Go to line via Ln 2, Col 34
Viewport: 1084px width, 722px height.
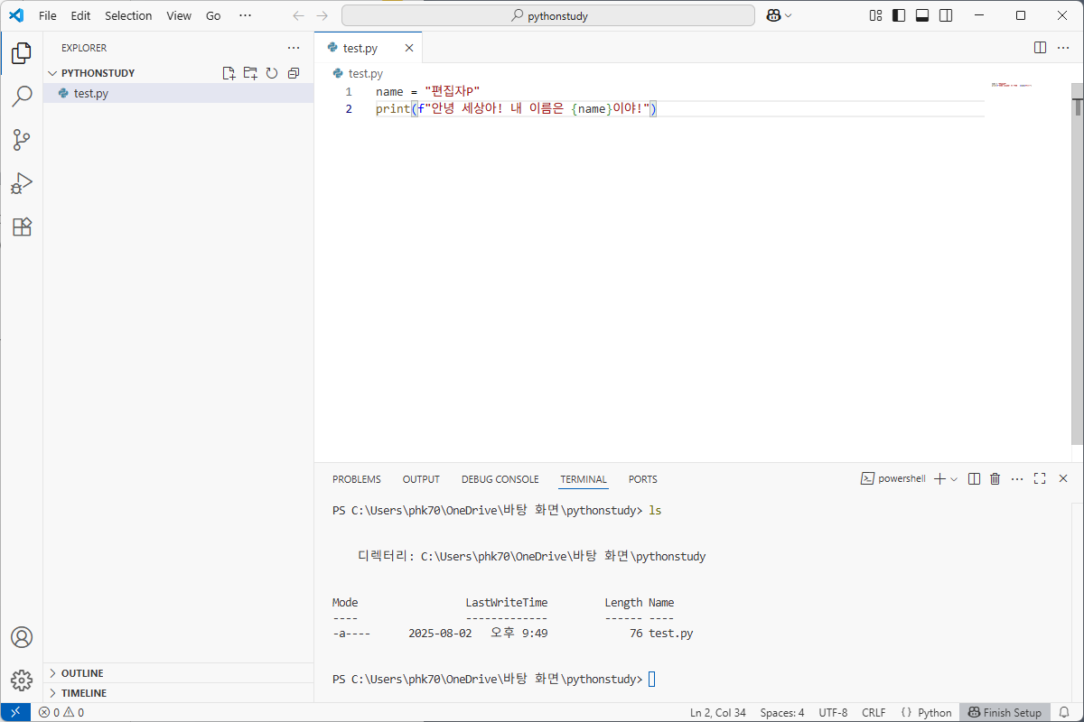pyautogui.click(x=718, y=712)
